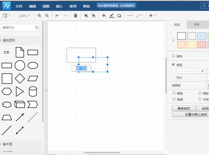The image size is (209, 155).
Task: Pick the light blue style swatch
Action: click(x=202, y=36)
